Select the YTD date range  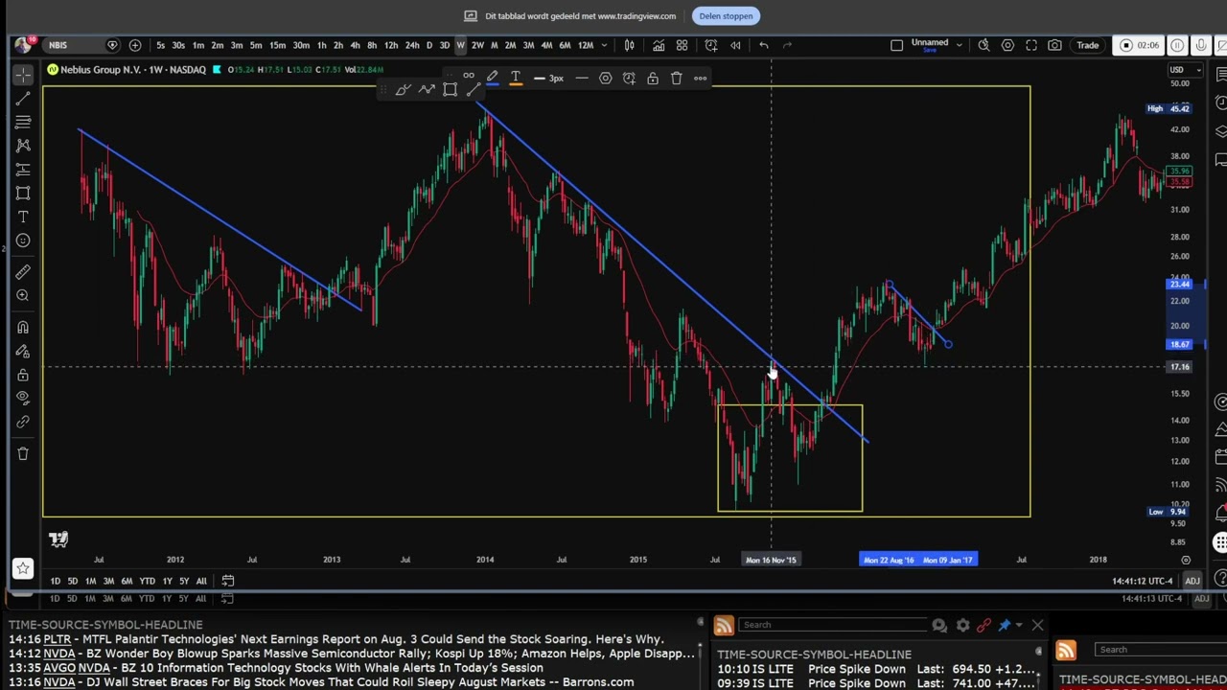(x=147, y=581)
